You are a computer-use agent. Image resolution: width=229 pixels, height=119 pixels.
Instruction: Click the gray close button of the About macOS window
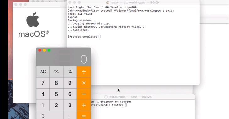[x=16, y=4]
